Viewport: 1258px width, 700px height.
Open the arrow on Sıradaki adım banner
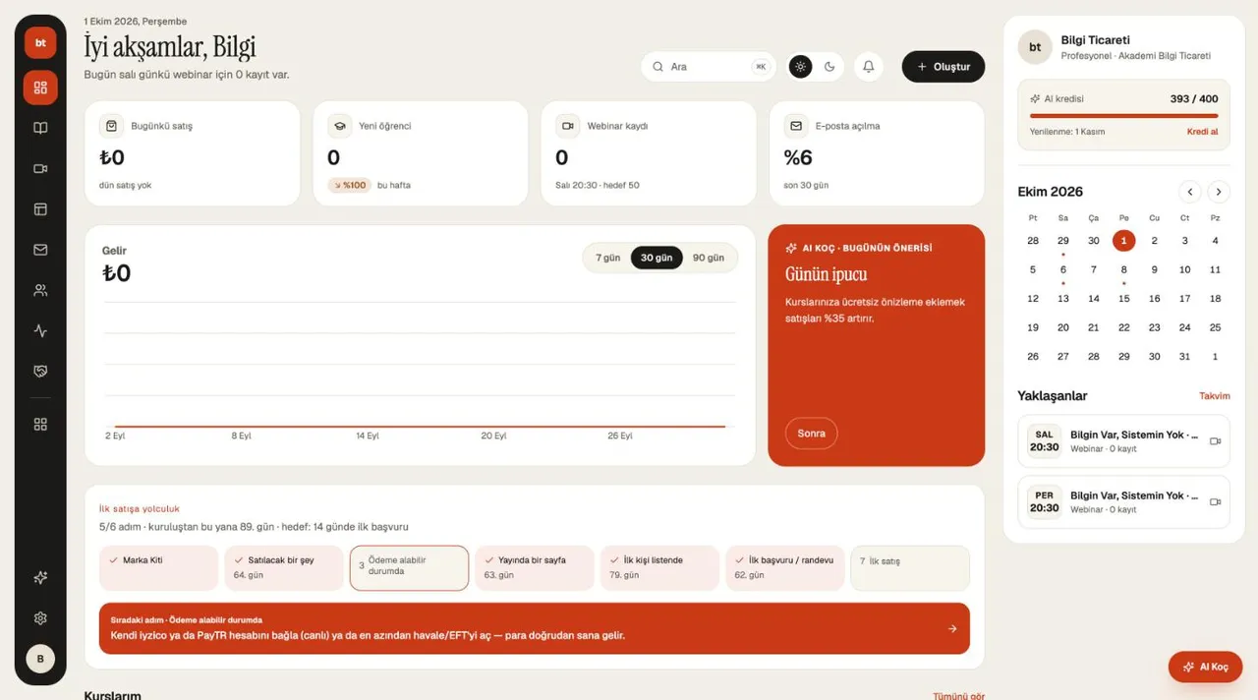pos(952,628)
